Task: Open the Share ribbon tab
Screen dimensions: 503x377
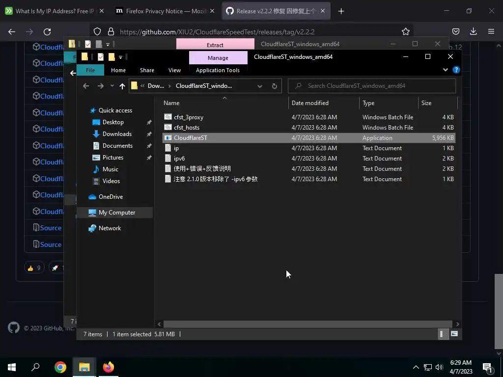Action: (x=147, y=70)
